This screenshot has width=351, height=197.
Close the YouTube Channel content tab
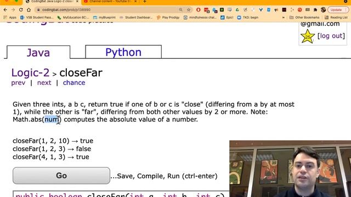click(x=135, y=2)
